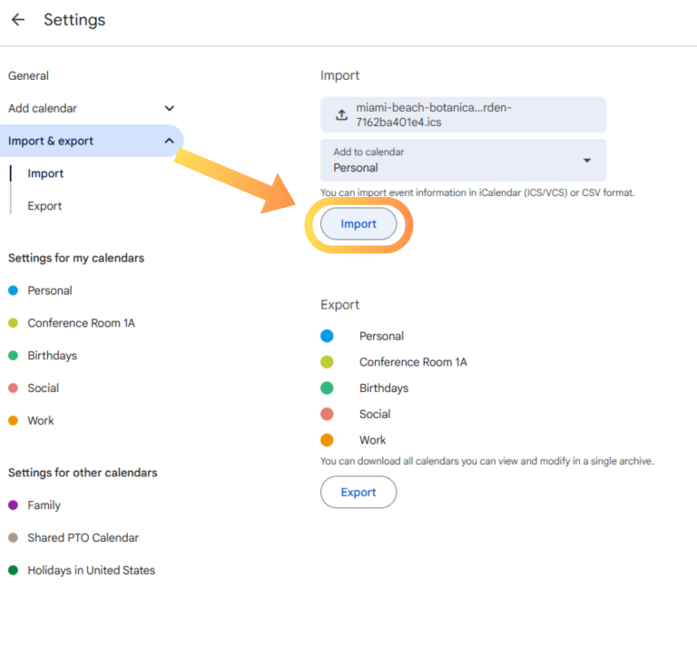Click orange dot next to sidebar Work
This screenshot has width=697, height=667.
(14, 421)
